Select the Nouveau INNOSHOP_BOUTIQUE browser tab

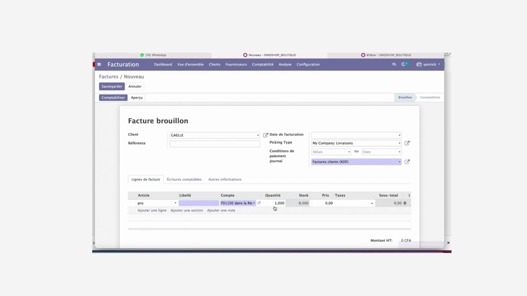pyautogui.click(x=270, y=55)
